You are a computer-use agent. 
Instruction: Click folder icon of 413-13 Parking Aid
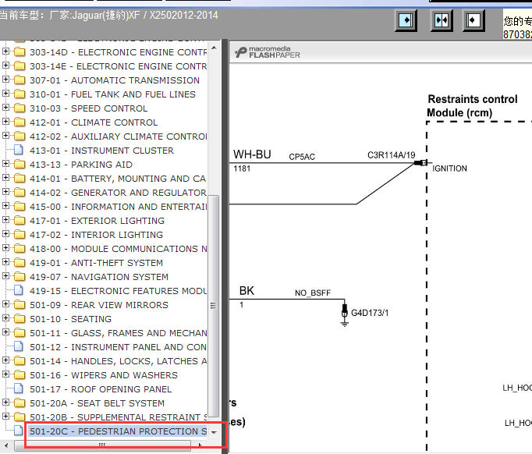(x=20, y=165)
